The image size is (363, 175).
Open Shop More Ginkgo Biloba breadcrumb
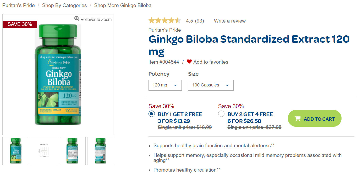pyautogui.click(x=123, y=6)
